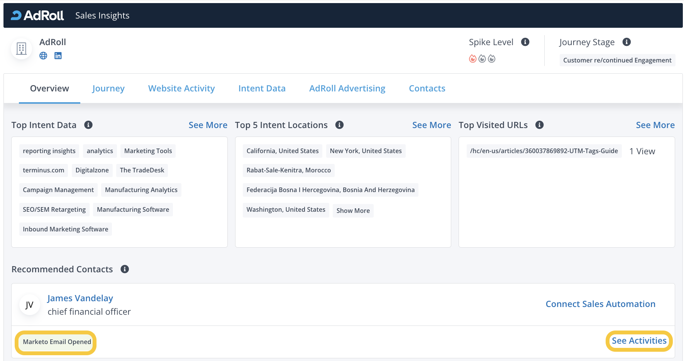Click Federacija Bosna I Hercegovina location

pyautogui.click(x=331, y=190)
